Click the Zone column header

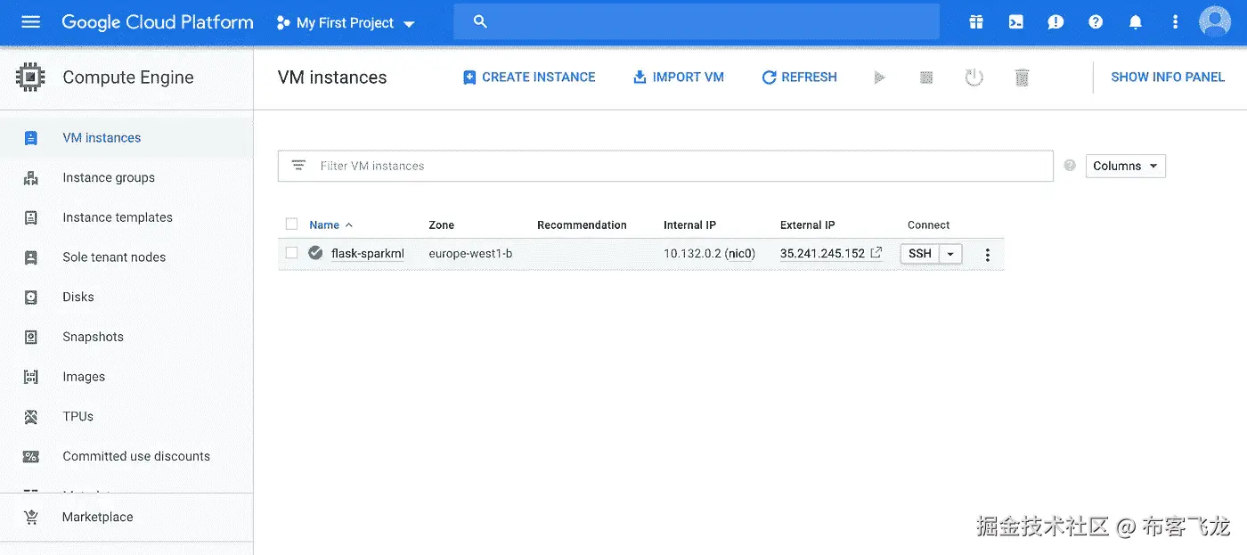pos(441,225)
